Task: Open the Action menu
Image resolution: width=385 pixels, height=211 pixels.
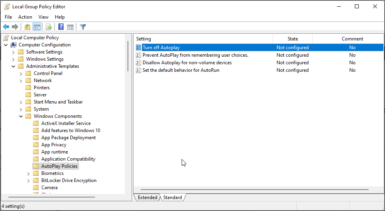Action: click(25, 17)
